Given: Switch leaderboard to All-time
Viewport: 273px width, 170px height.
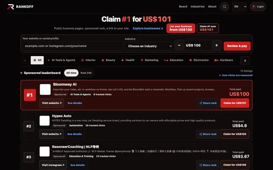Looking at the screenshot, I should click(71, 73).
